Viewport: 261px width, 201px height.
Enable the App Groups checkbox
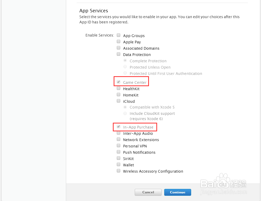(x=119, y=35)
